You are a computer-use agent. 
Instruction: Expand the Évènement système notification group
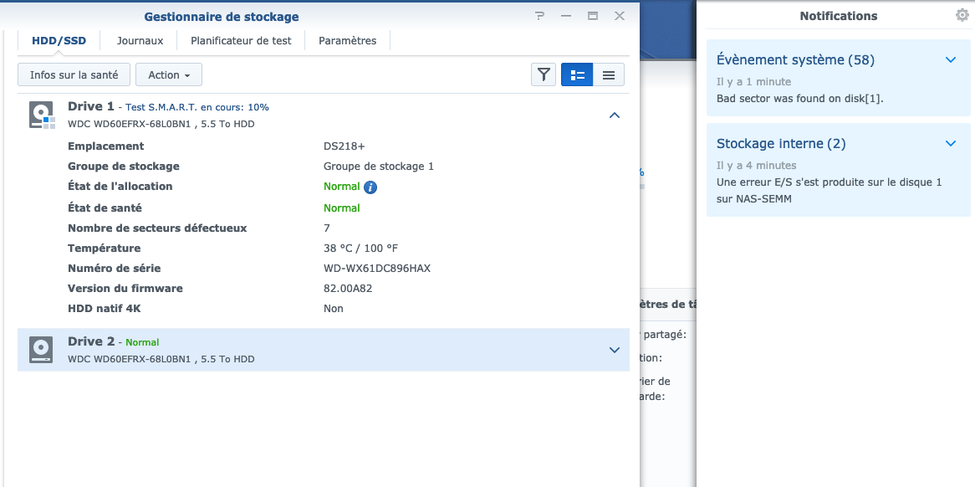tap(950, 60)
